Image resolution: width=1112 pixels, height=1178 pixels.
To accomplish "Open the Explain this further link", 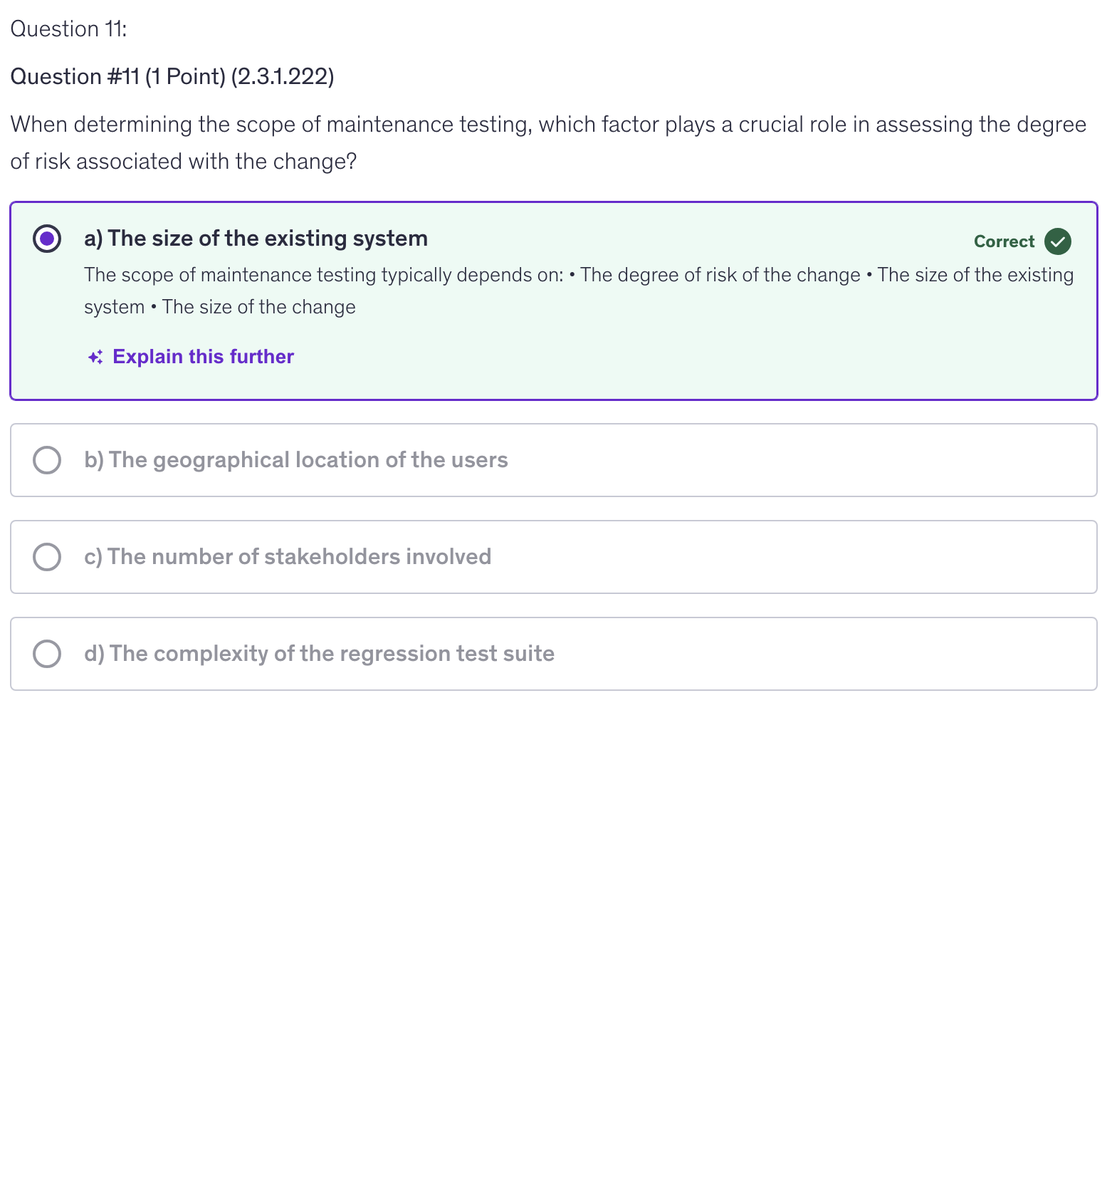I will pyautogui.click(x=203, y=357).
